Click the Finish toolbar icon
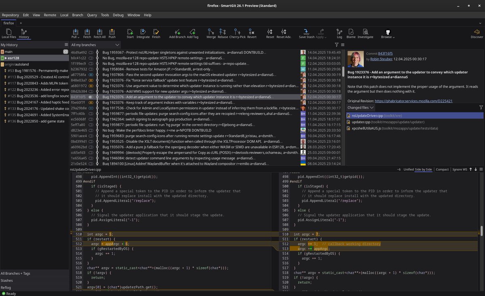The height and width of the screenshot is (296, 485). (156, 33)
